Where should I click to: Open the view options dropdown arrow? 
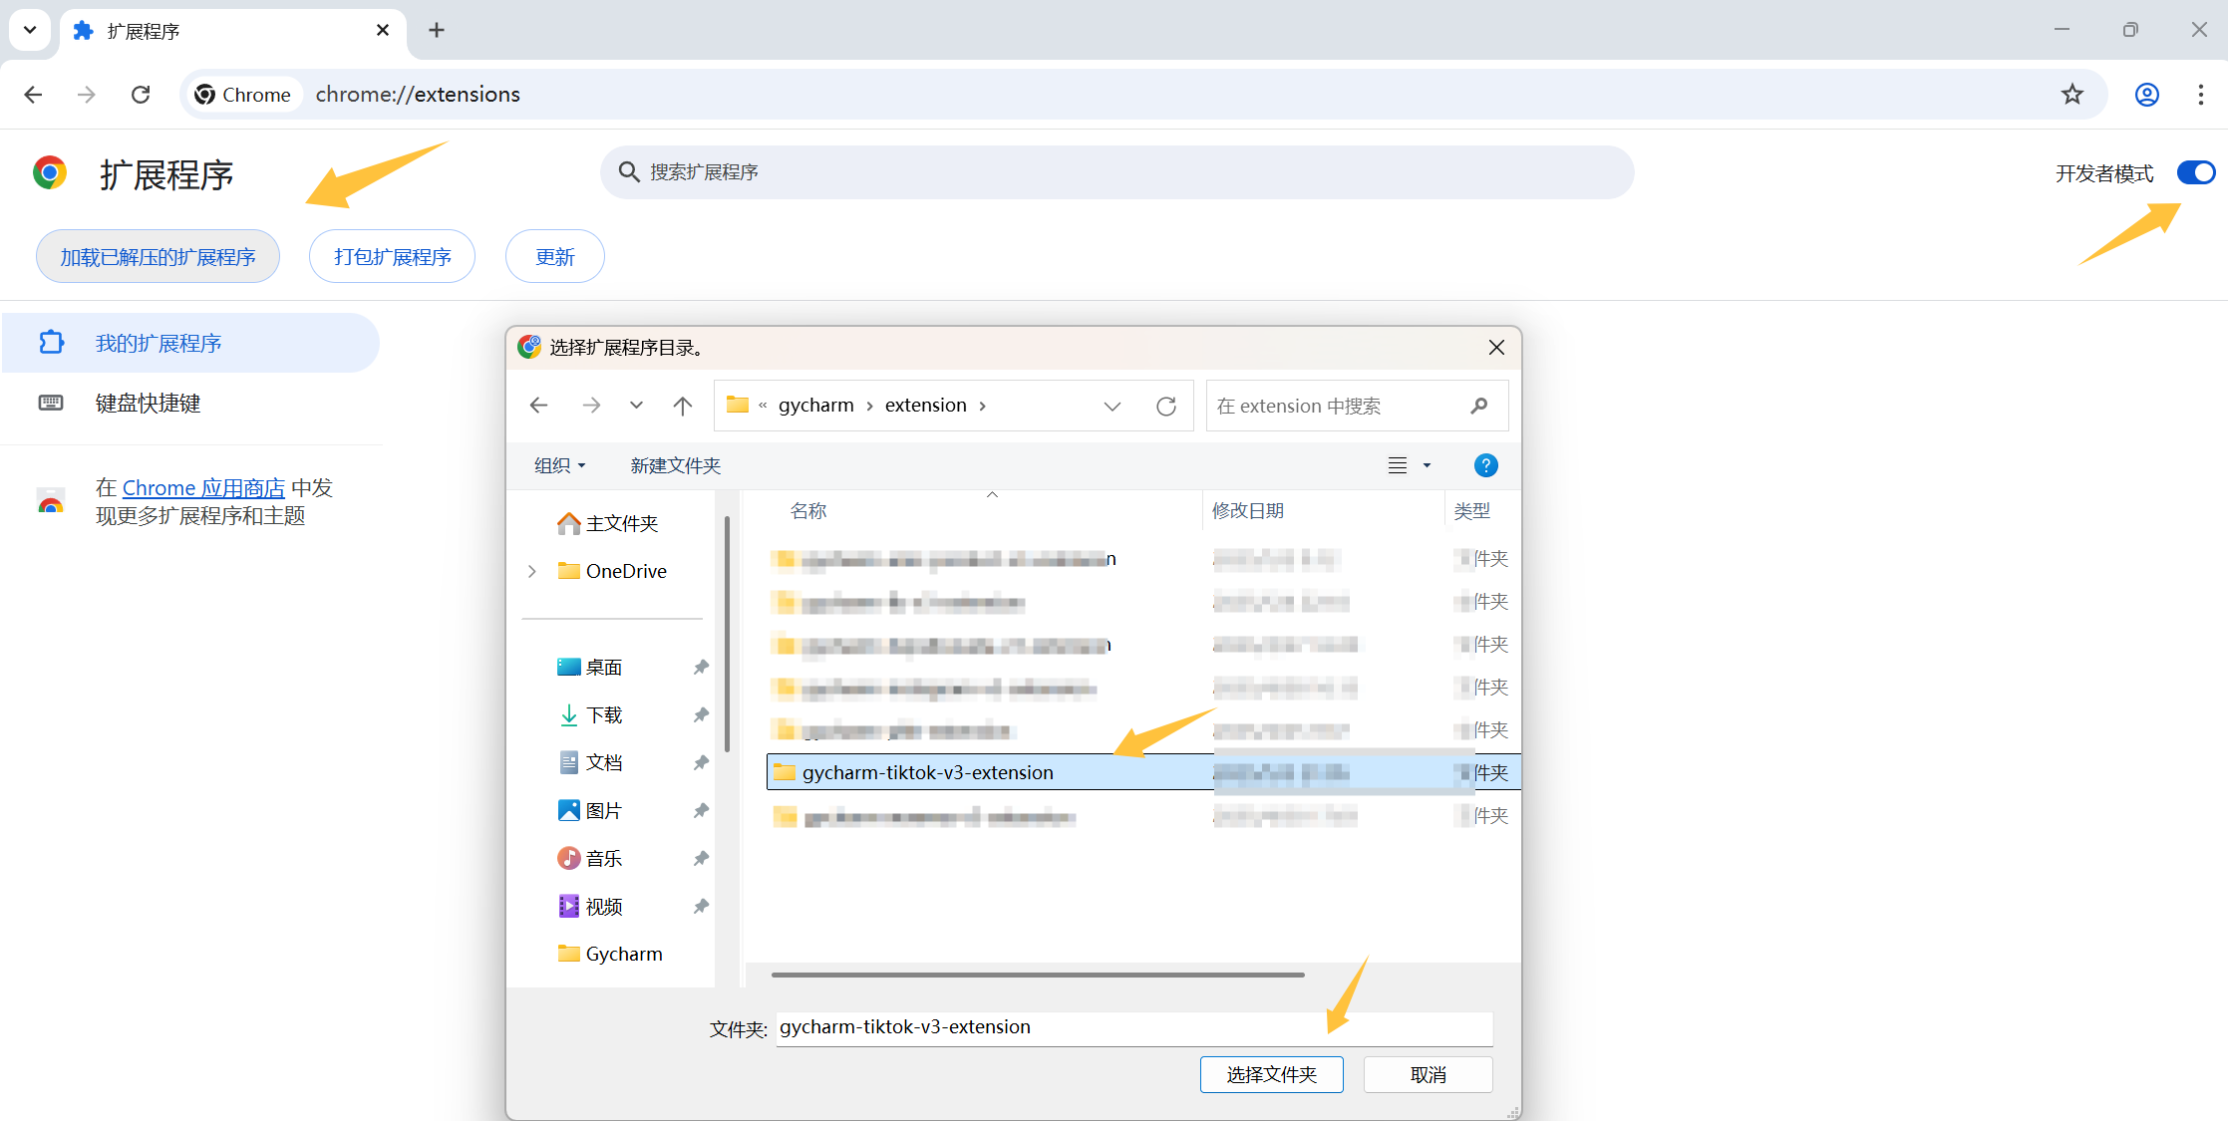1427,465
